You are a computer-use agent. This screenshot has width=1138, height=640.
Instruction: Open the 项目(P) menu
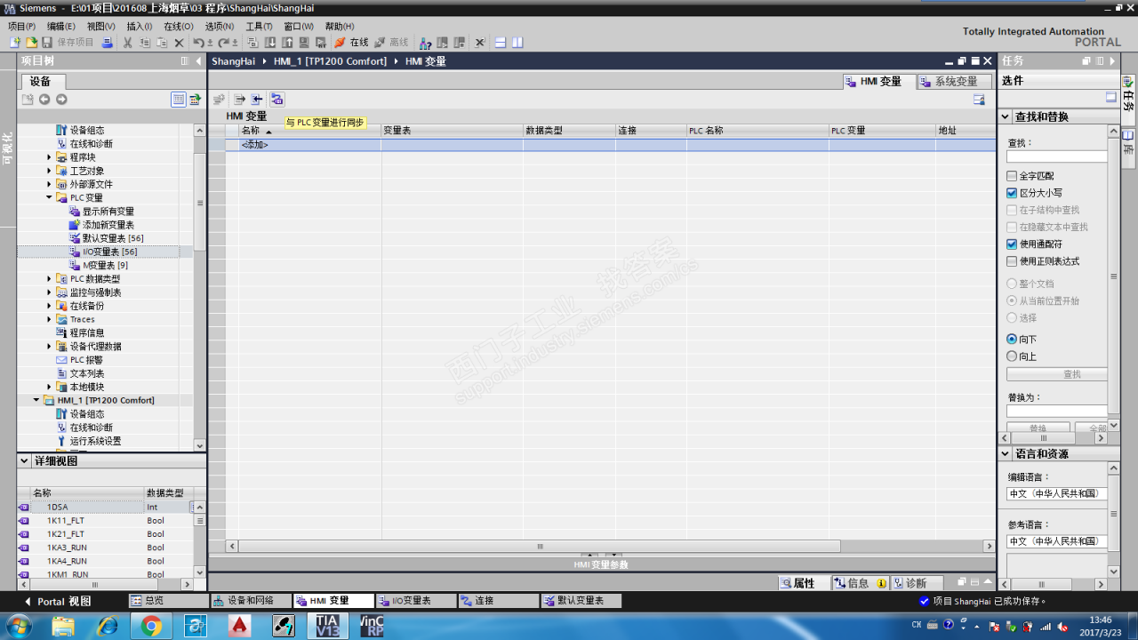[22, 27]
